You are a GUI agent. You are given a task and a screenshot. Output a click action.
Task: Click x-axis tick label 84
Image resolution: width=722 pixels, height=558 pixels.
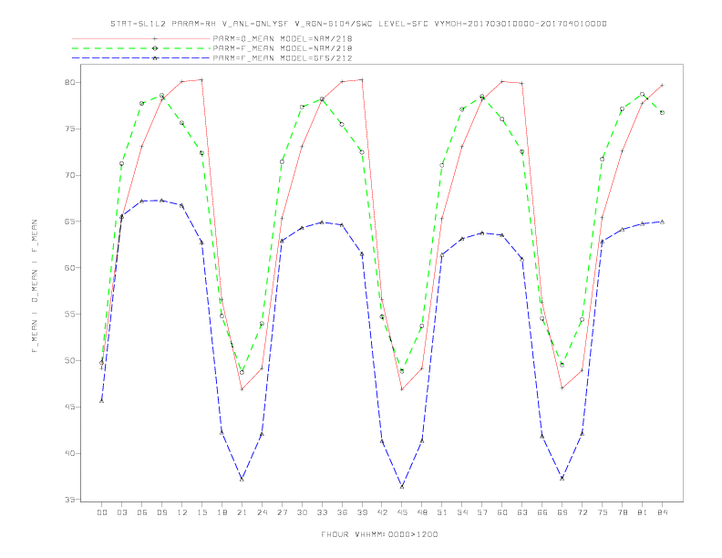[x=663, y=512]
